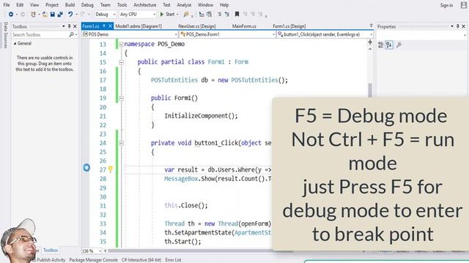Click the increase line indent toolbar icon
Viewport: 469px width, 263px height.
pos(210,14)
